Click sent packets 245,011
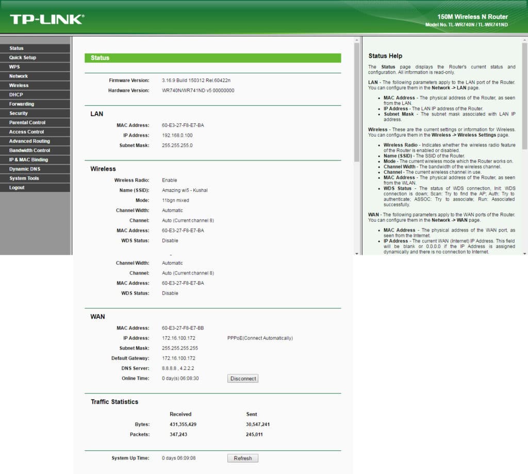The width and height of the screenshot is (528, 474). pyautogui.click(x=254, y=434)
